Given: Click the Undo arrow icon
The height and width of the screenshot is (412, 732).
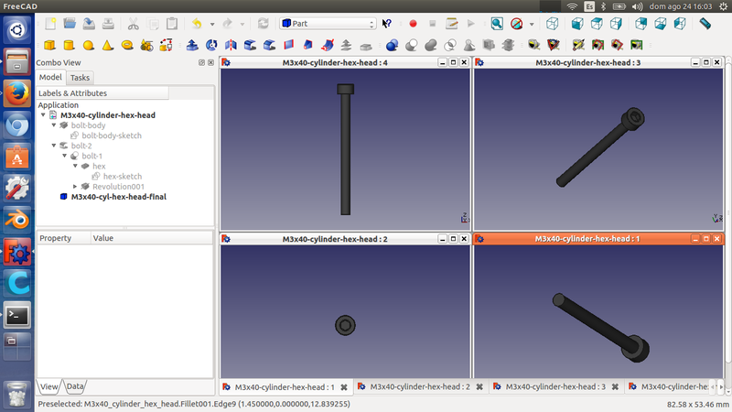Looking at the screenshot, I should (197, 23).
